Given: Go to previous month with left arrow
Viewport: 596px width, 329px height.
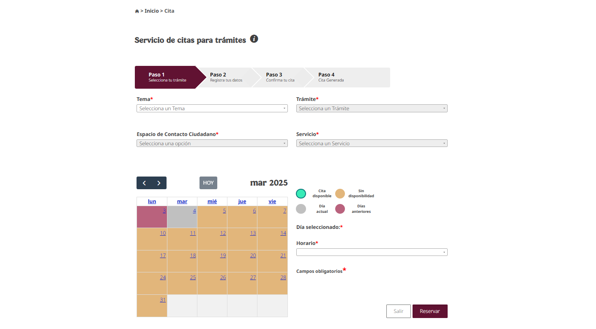Looking at the screenshot, I should pos(144,183).
